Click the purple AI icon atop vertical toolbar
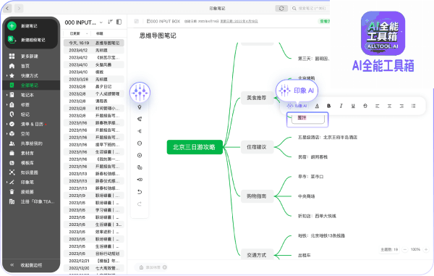This screenshot has height=276, width=434. click(x=140, y=92)
